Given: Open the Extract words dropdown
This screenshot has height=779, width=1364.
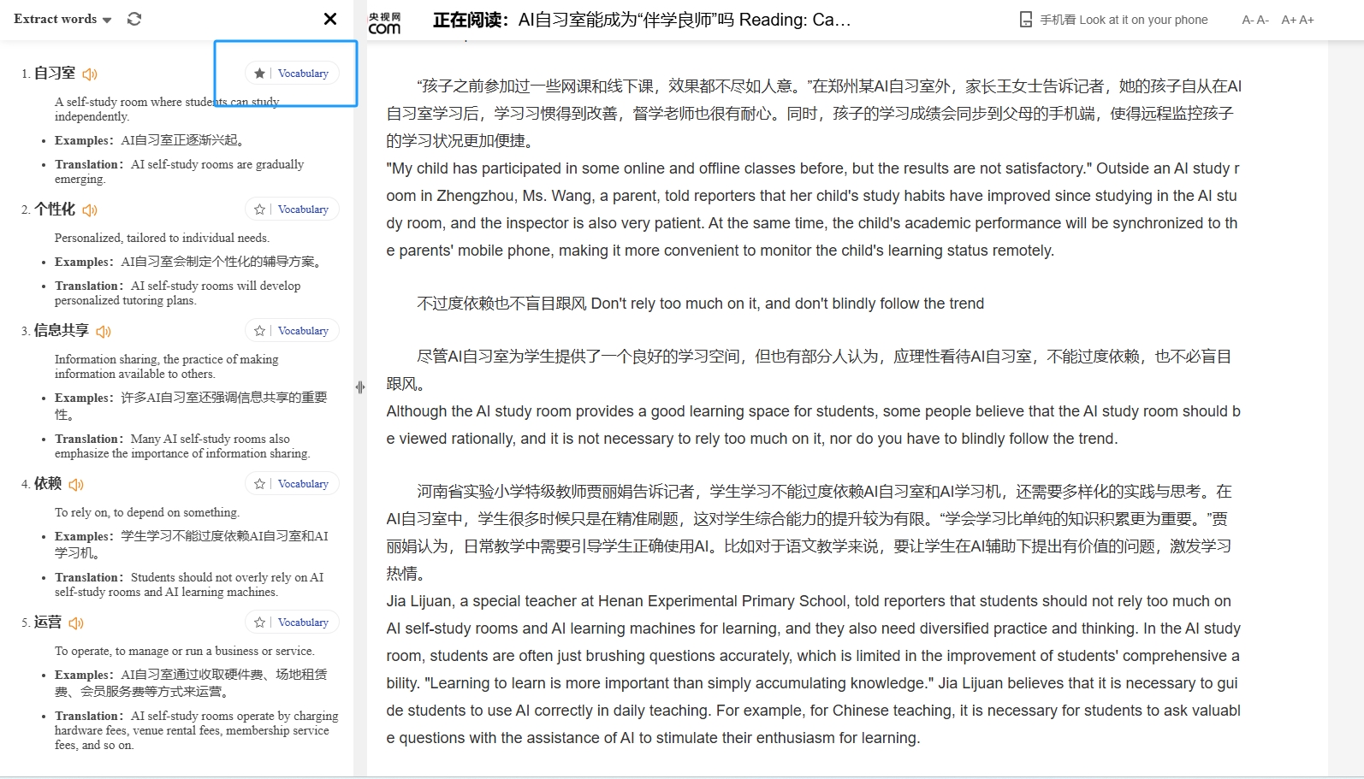Looking at the screenshot, I should coord(62,19).
